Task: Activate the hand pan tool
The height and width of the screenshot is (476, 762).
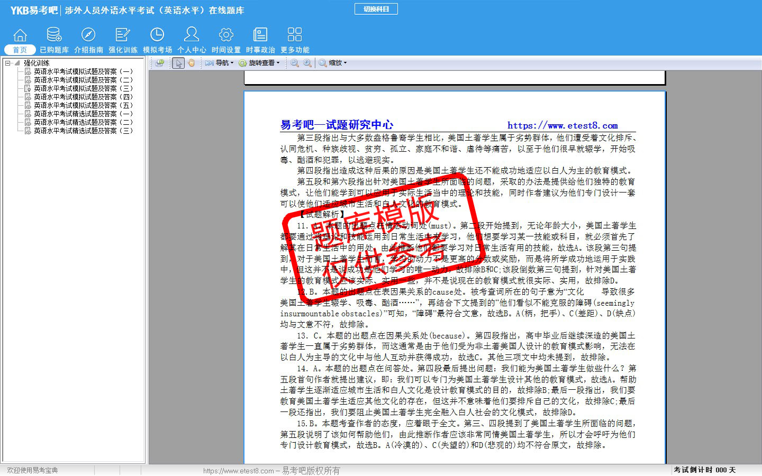Action: 191,63
